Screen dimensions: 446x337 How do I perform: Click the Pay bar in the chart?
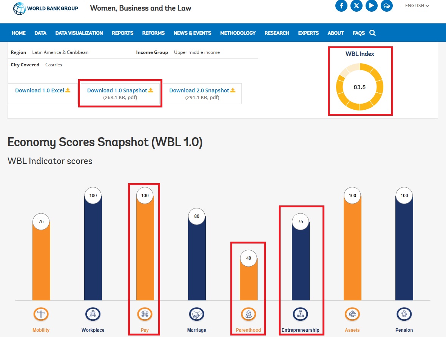(x=145, y=248)
